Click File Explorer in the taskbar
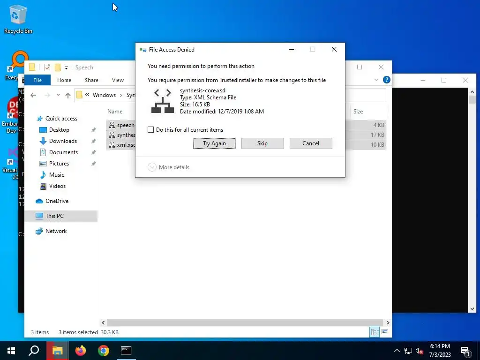 pos(57,351)
